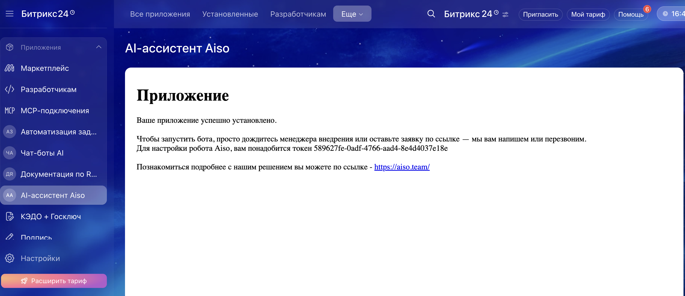Image resolution: width=685 pixels, height=296 pixels.
Task: Open MCP-подключения sidebar item
Action: pos(54,111)
